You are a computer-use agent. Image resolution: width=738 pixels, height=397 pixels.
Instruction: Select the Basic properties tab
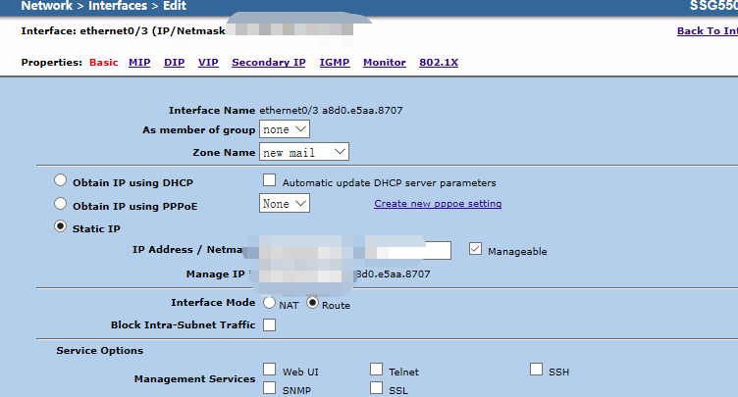103,63
